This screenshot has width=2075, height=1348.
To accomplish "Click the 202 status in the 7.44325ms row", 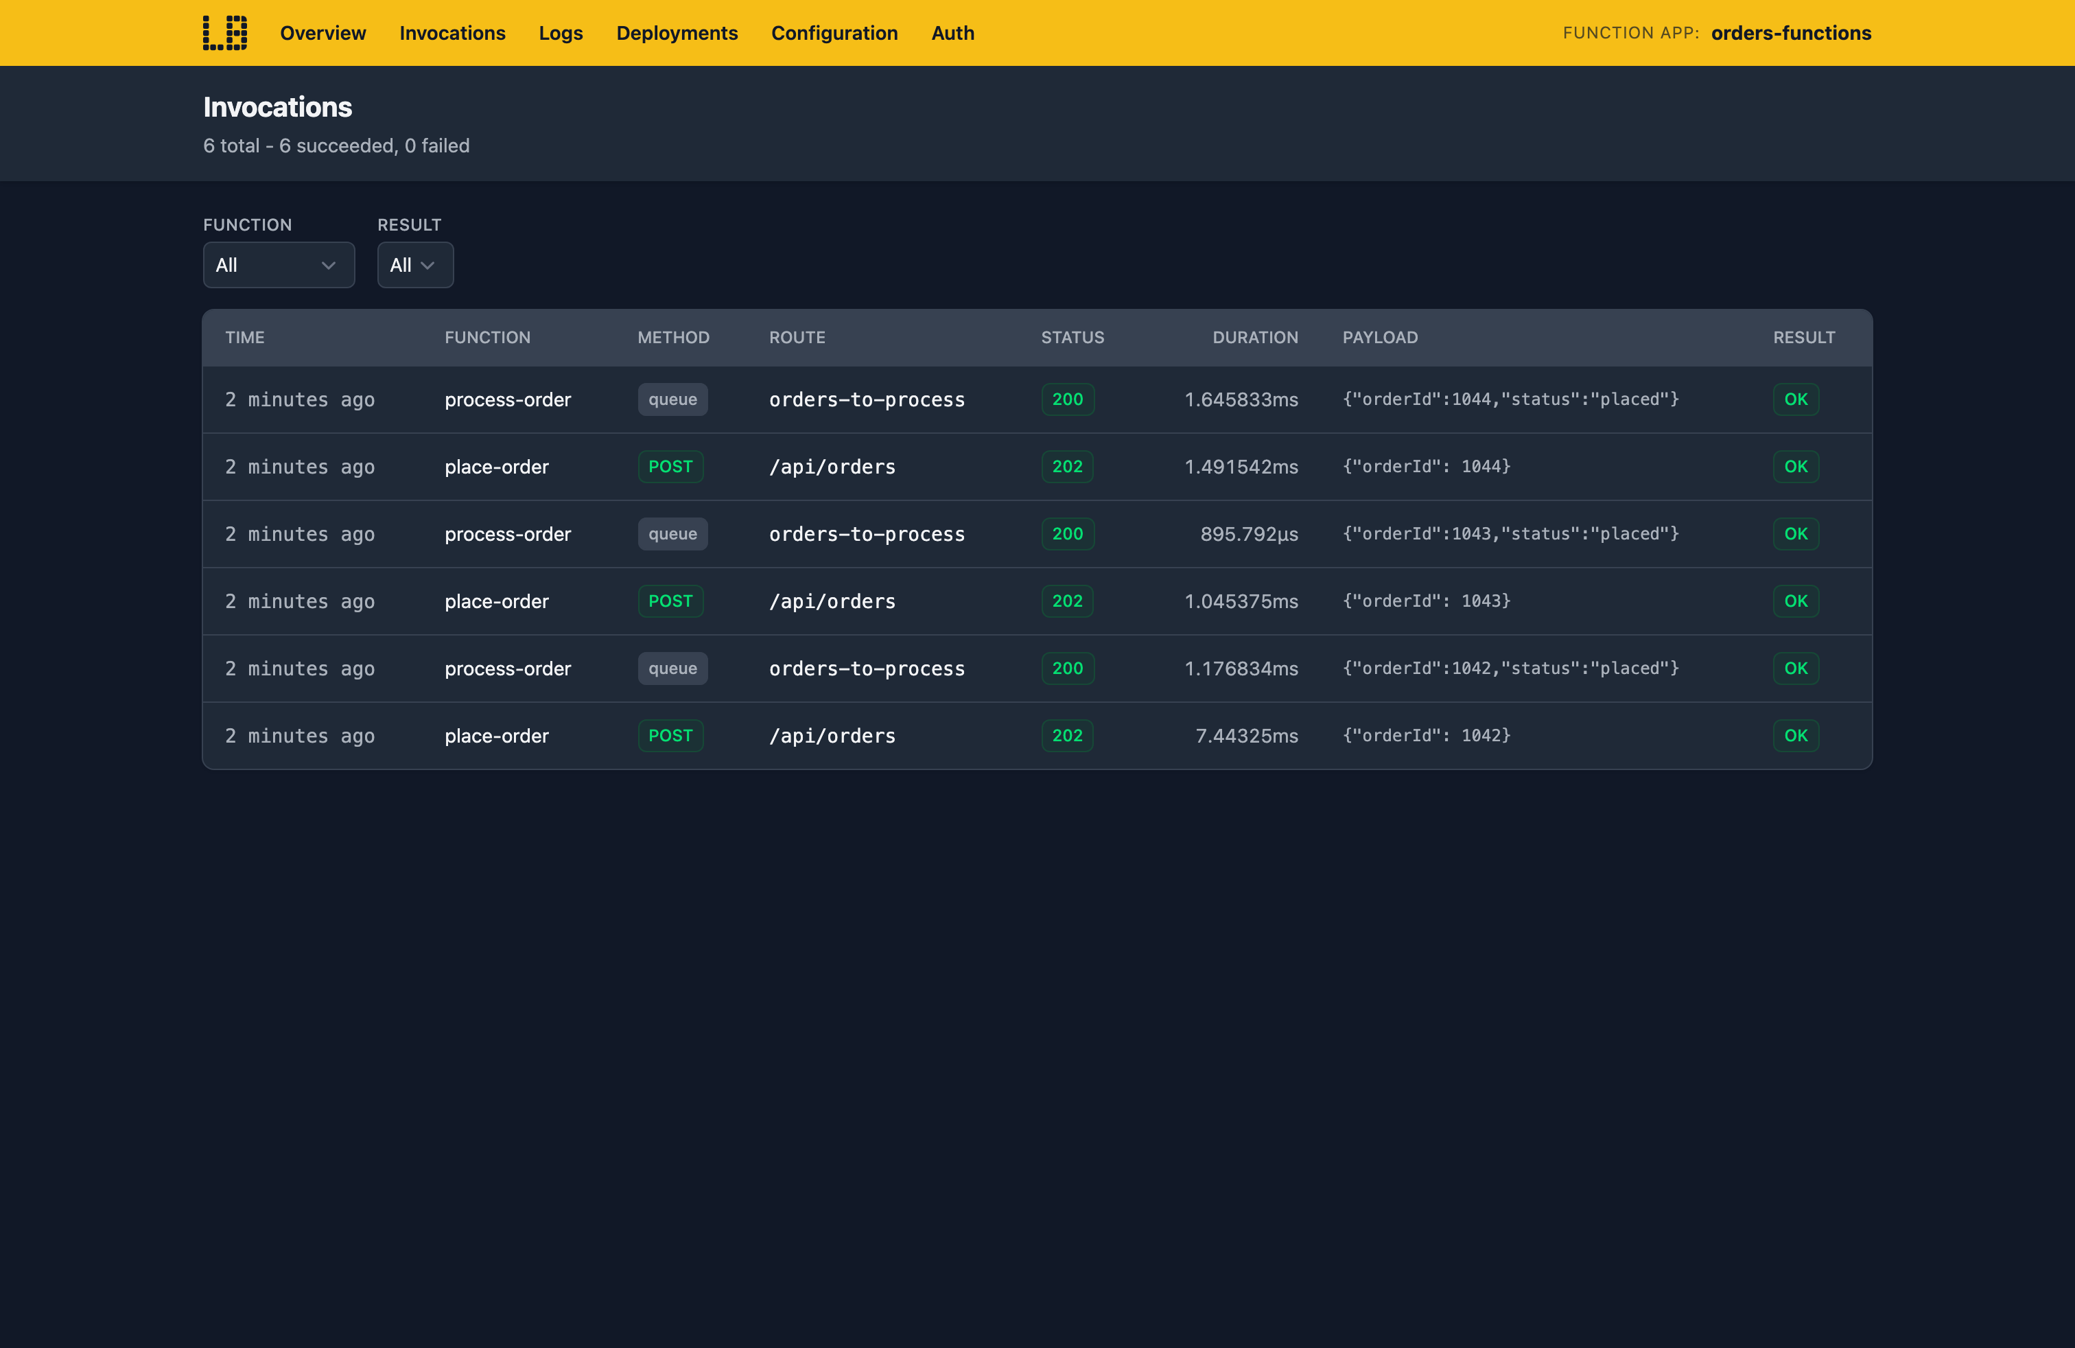I will click(x=1068, y=736).
